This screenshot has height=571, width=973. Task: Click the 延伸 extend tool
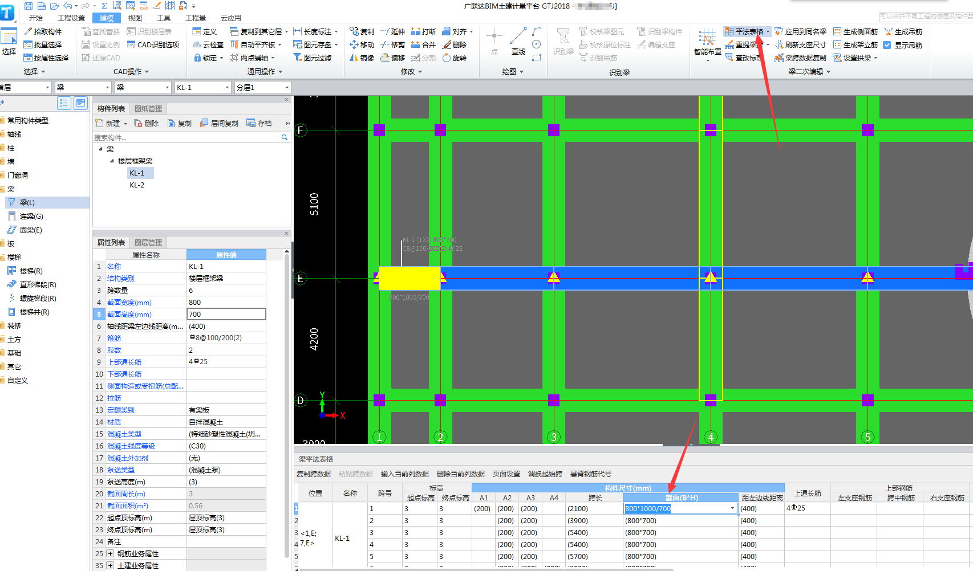tap(393, 31)
